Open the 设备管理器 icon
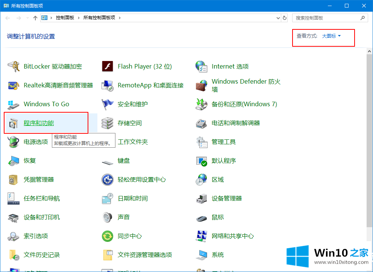Screen dimensions: 373x272 tap(202, 198)
